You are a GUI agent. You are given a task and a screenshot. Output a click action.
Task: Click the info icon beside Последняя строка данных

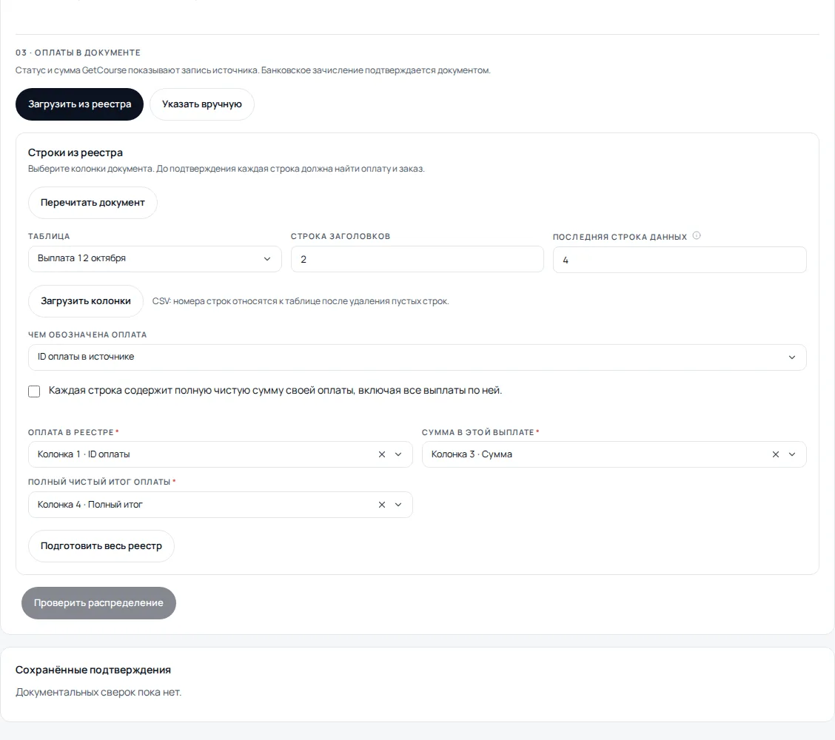pyautogui.click(x=697, y=236)
